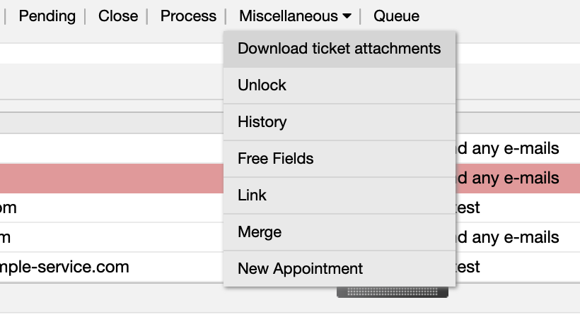Click the Pending ticket action
This screenshot has width=580, height=319.
pyautogui.click(x=47, y=16)
